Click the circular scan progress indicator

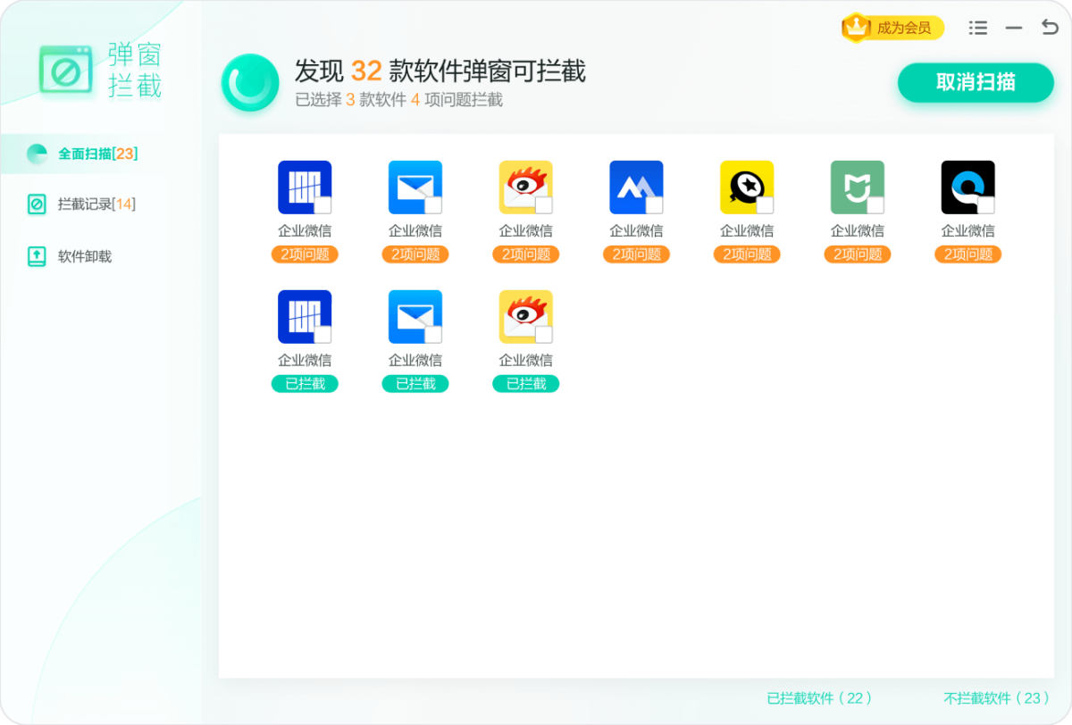click(x=250, y=82)
